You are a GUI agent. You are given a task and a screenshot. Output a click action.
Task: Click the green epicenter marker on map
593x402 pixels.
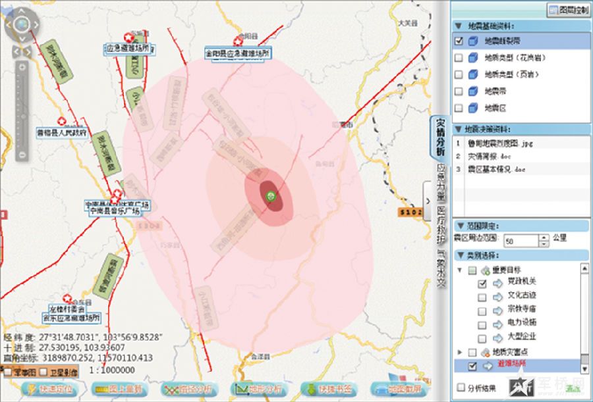[x=270, y=195]
